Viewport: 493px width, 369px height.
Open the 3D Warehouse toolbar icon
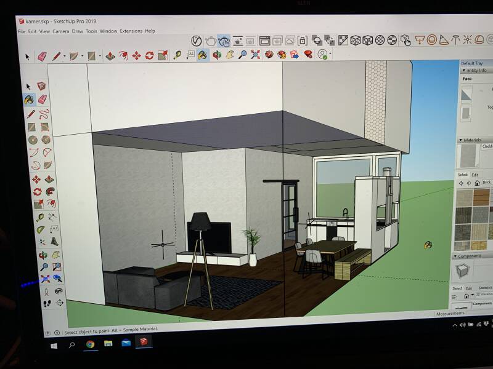tap(269, 54)
